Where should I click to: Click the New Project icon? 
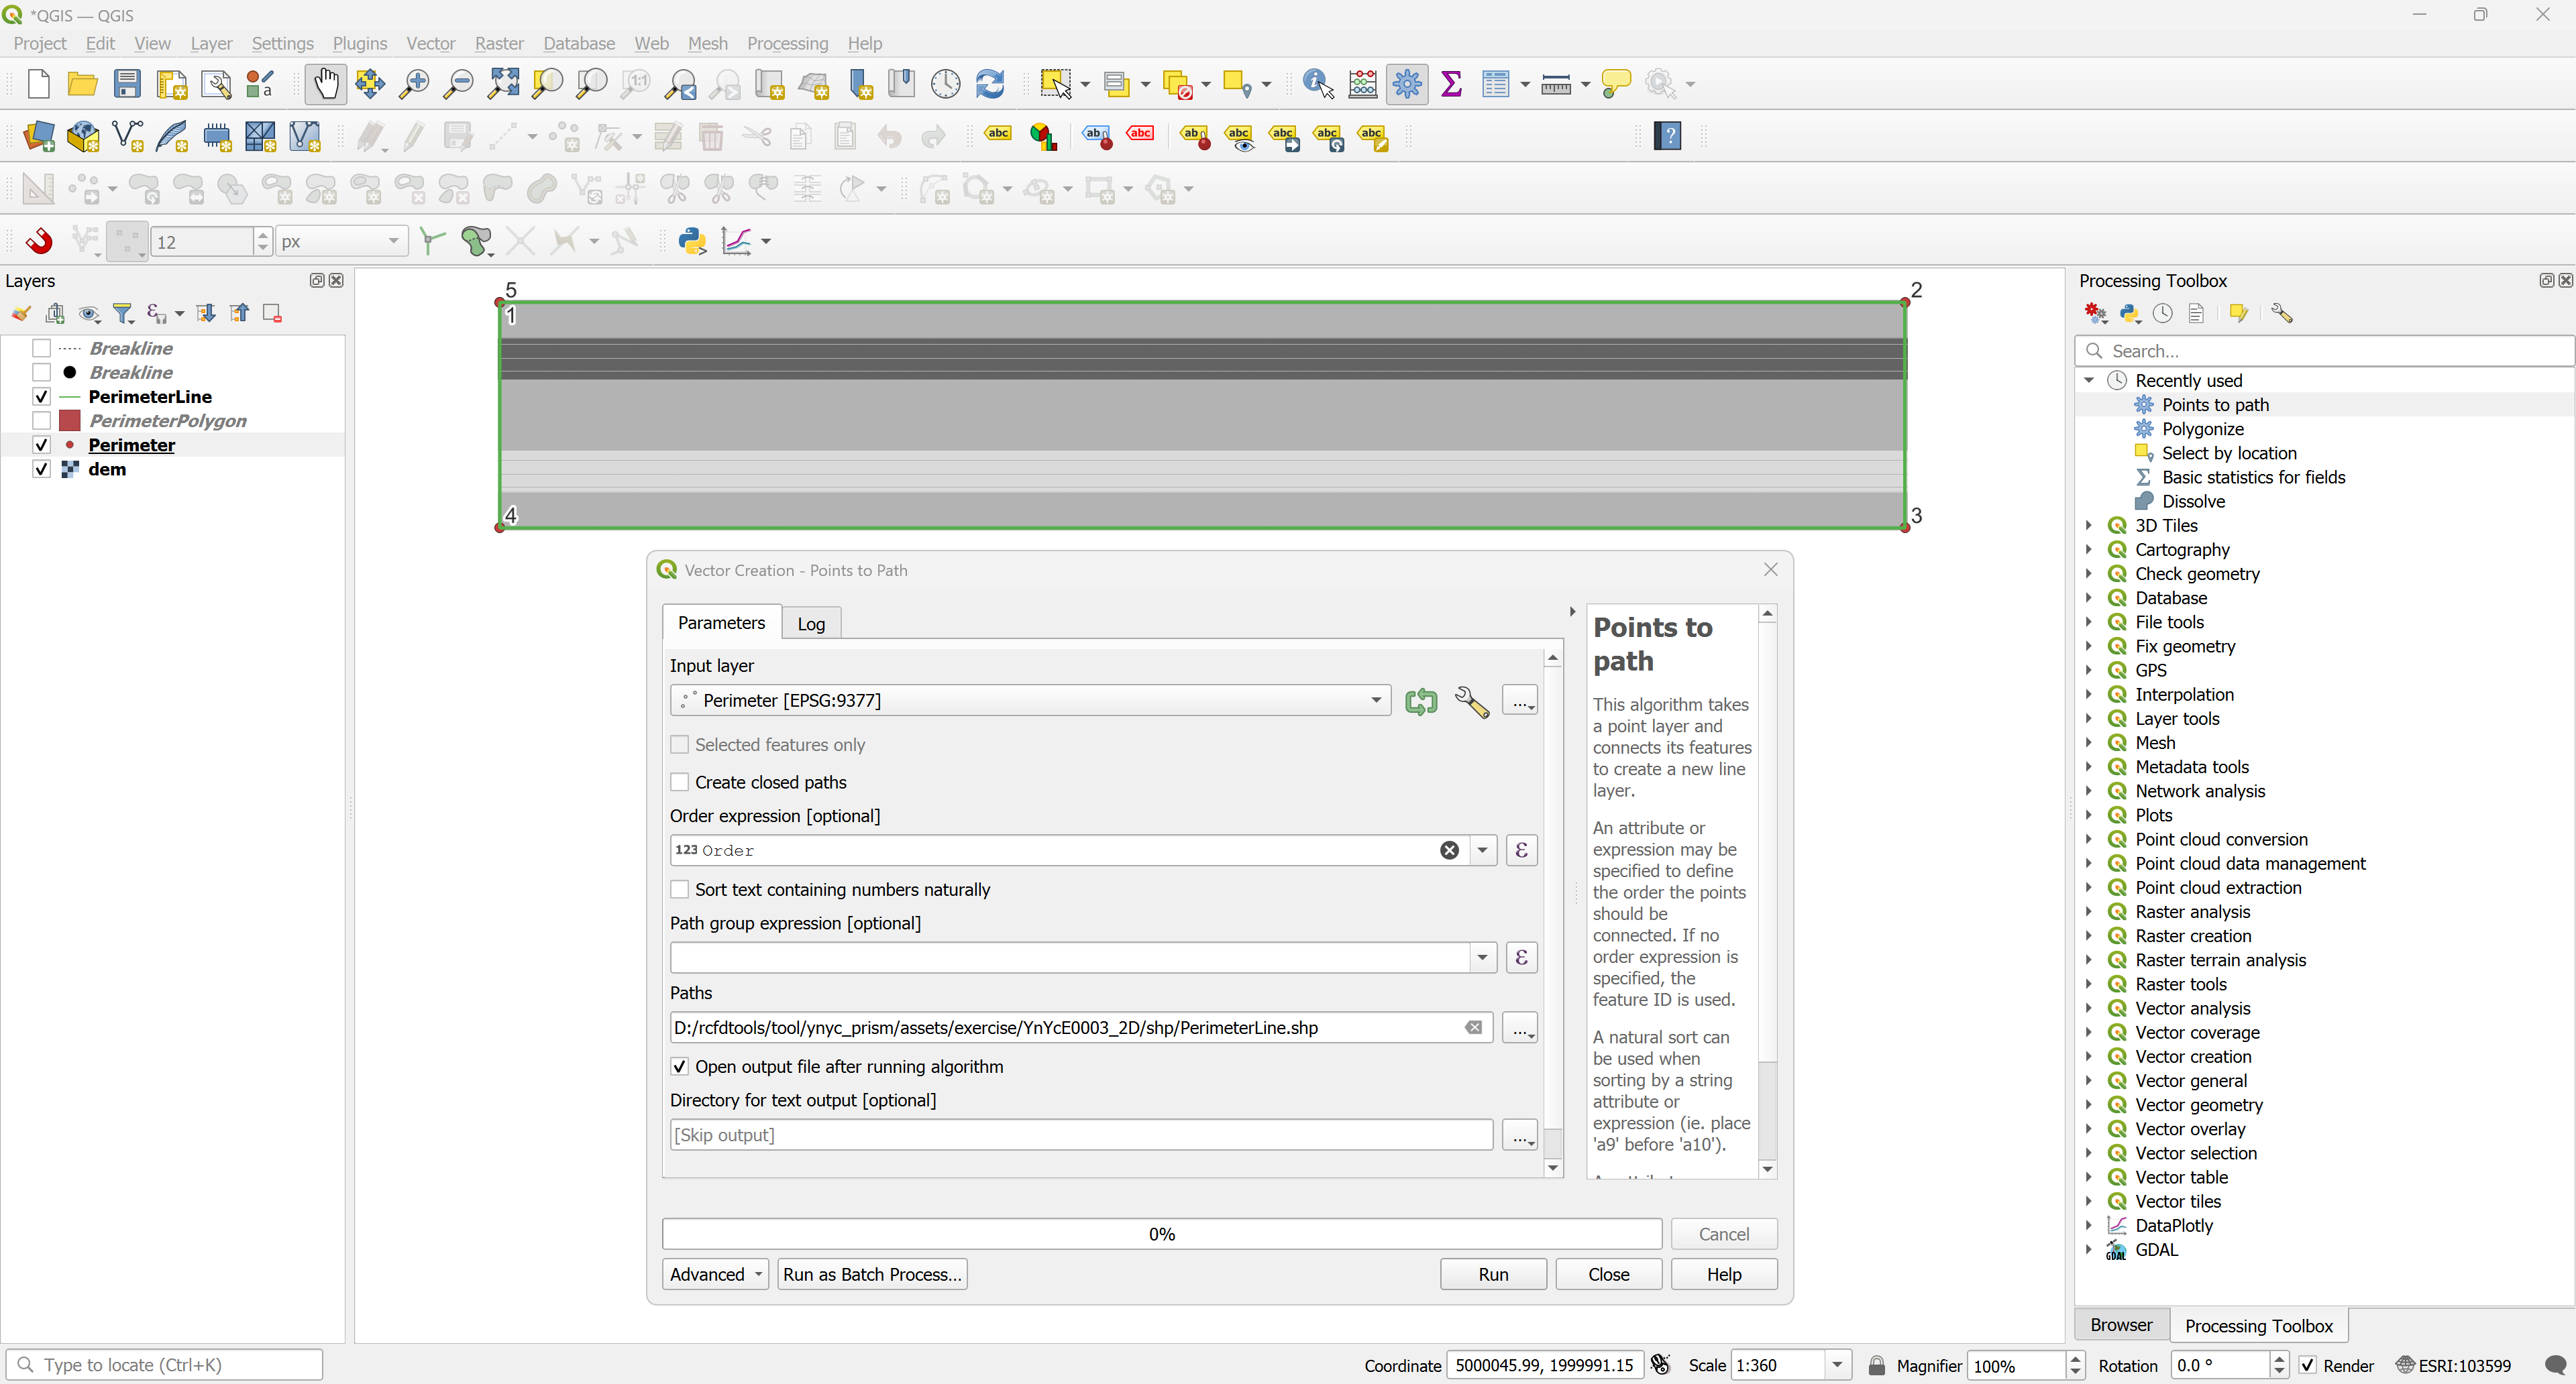(x=38, y=84)
